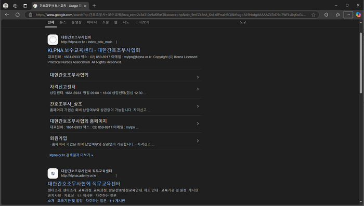The width and height of the screenshot is (364, 206).
Task: Open the 도구 search tools
Action: coord(243,22)
